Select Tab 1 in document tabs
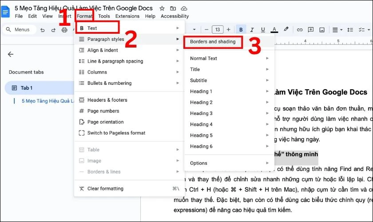Screen dimensions: 373x222 [x=40, y=88]
